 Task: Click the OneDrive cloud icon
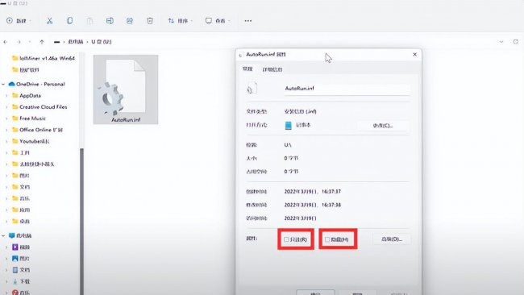[12, 84]
